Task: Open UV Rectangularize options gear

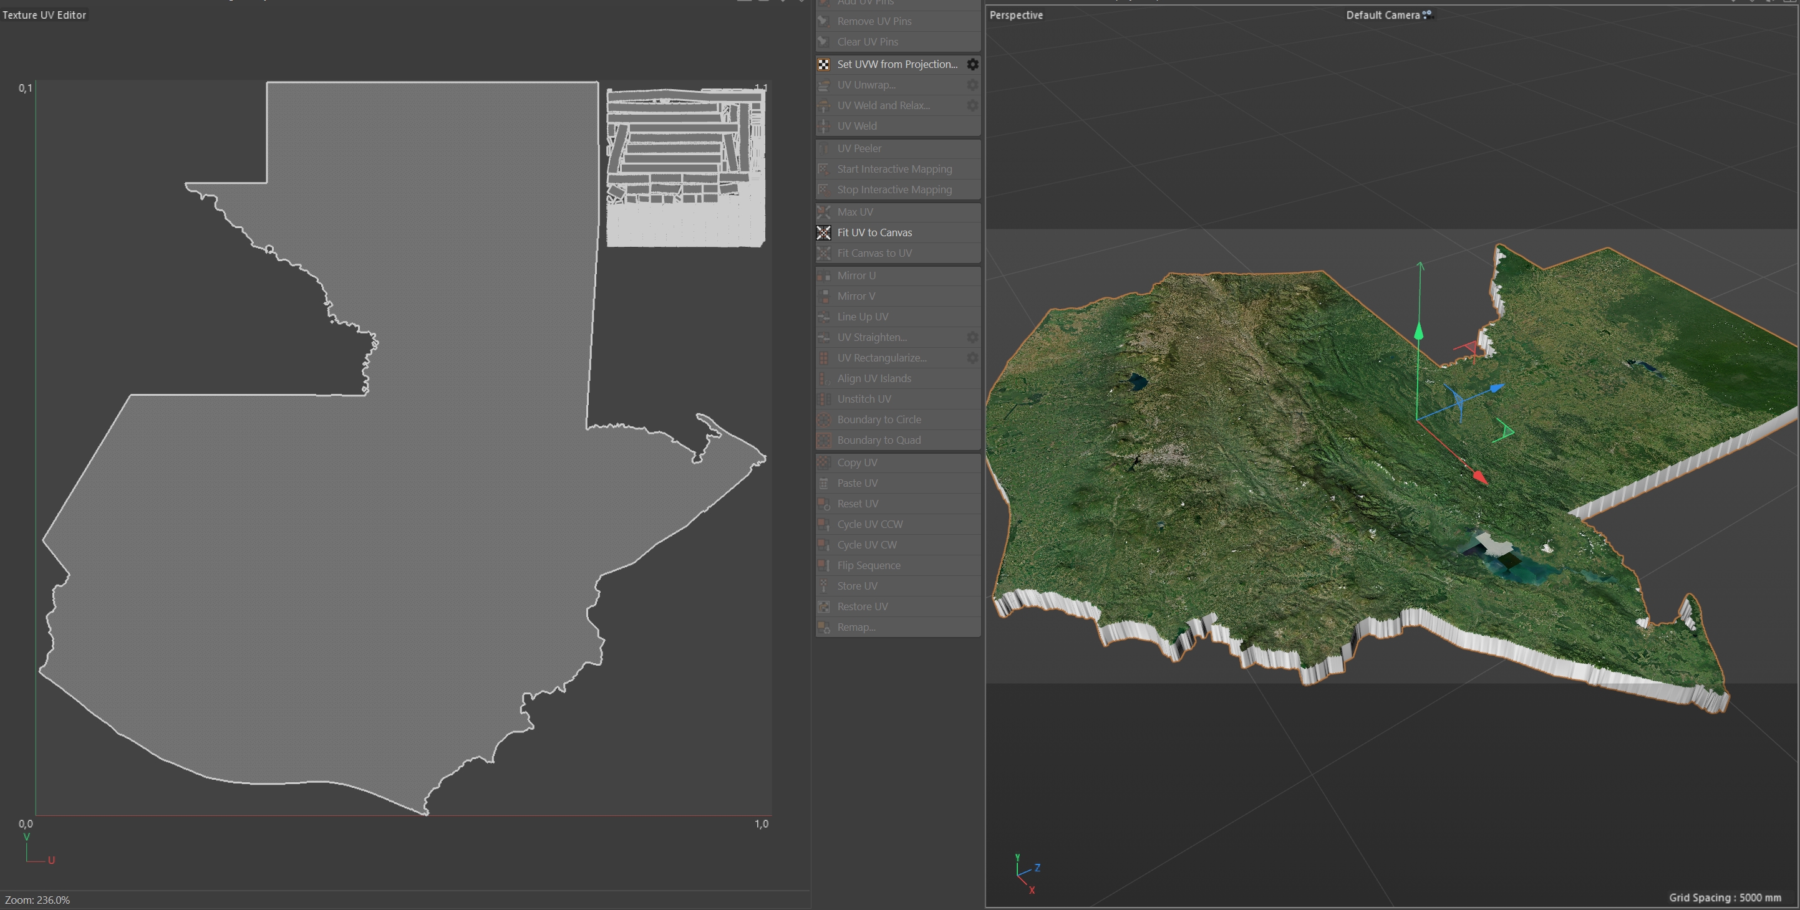Action: pyautogui.click(x=972, y=358)
